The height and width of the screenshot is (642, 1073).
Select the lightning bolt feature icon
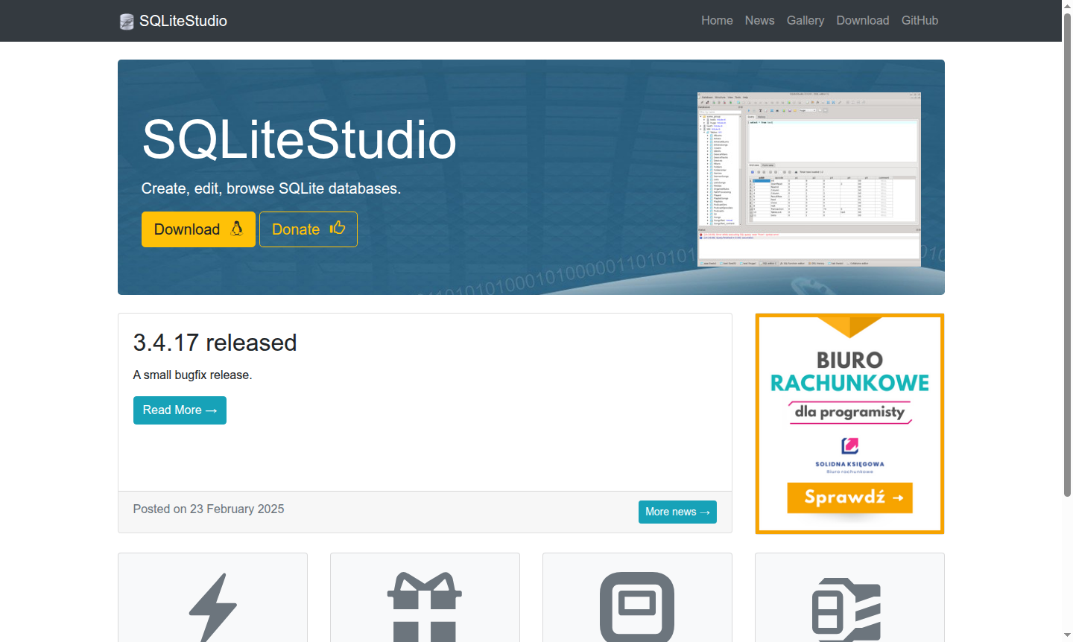pyautogui.click(x=212, y=607)
